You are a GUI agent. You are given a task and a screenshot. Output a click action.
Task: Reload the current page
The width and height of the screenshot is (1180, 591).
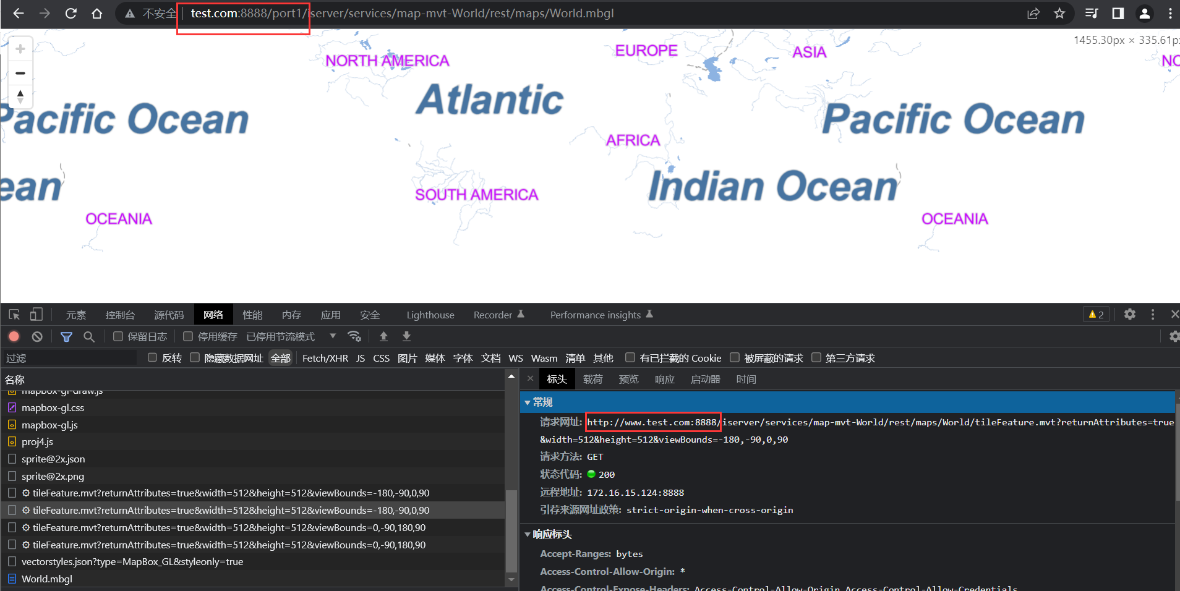point(71,13)
